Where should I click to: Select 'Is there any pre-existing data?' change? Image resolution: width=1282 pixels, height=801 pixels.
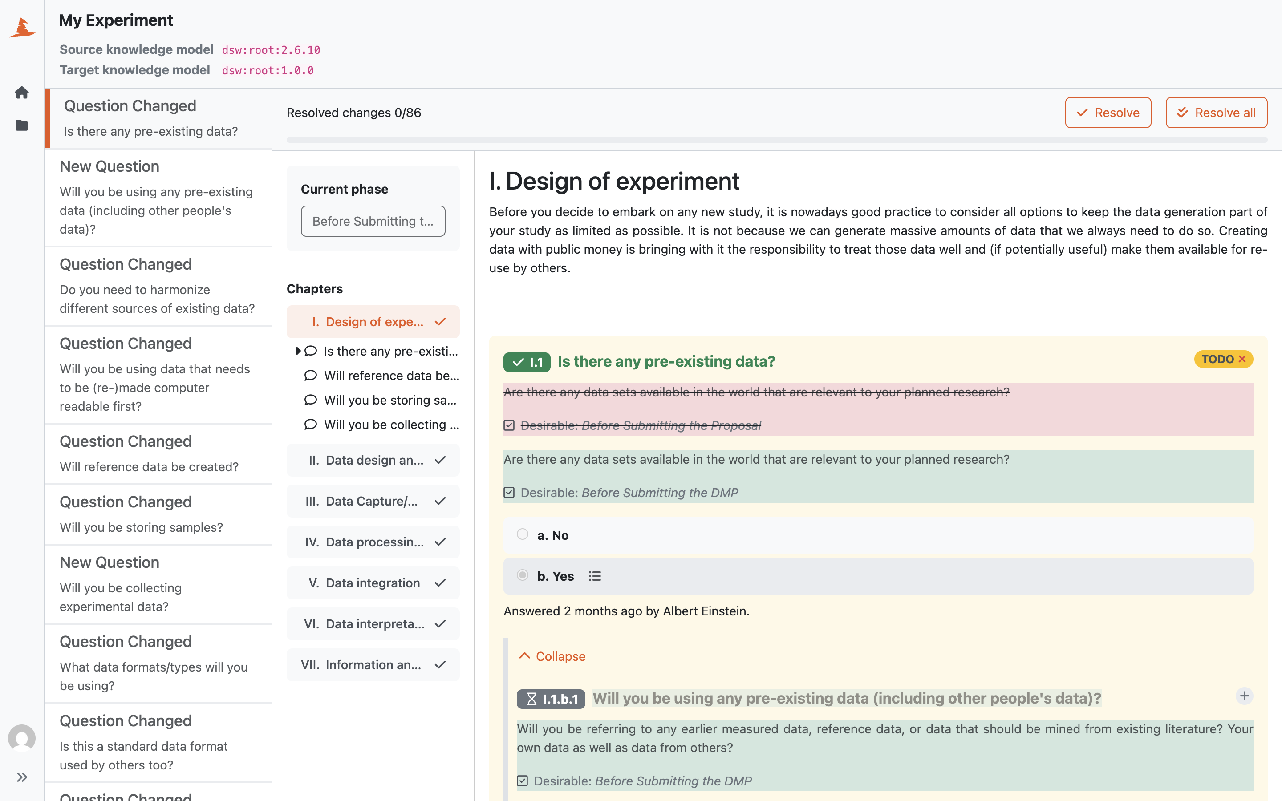159,118
